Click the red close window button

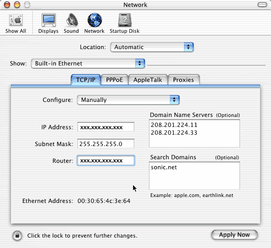[x=7, y=5]
